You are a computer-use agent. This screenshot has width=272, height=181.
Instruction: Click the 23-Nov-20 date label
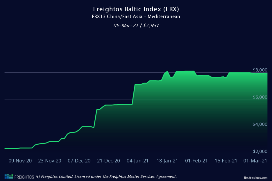pyautogui.click(x=50, y=161)
